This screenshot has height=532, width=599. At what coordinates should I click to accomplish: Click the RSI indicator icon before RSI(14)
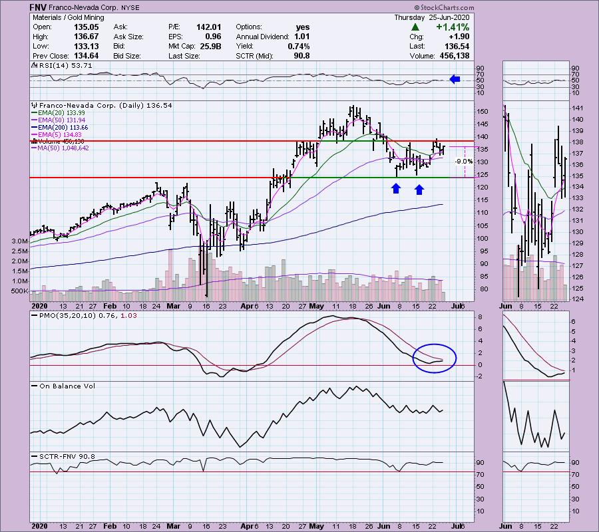[x=35, y=66]
